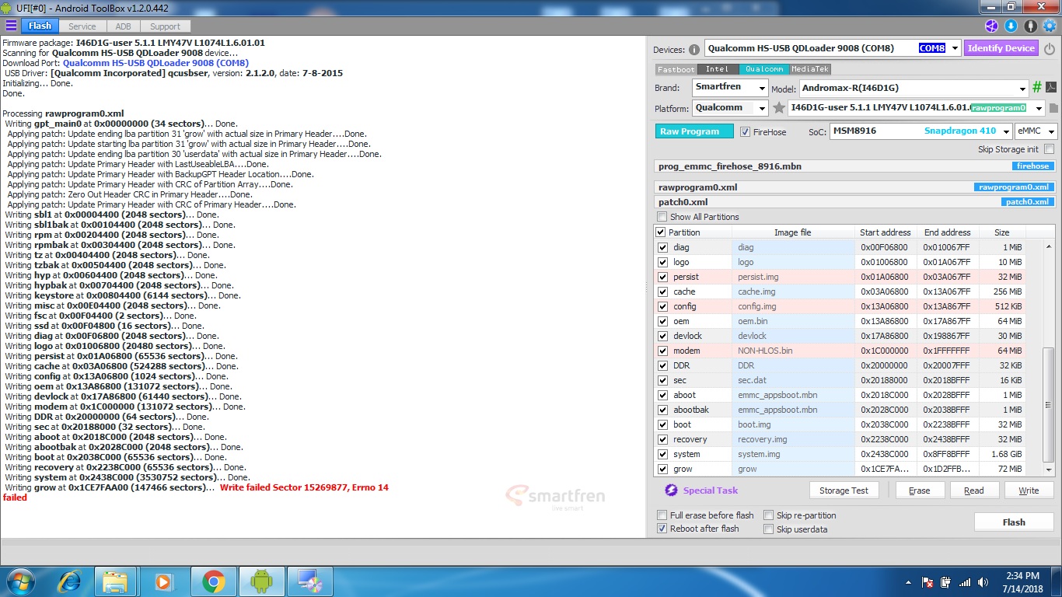This screenshot has height=597, width=1062.
Task: Toggle Reboot after flash checkbox
Action: (662, 529)
